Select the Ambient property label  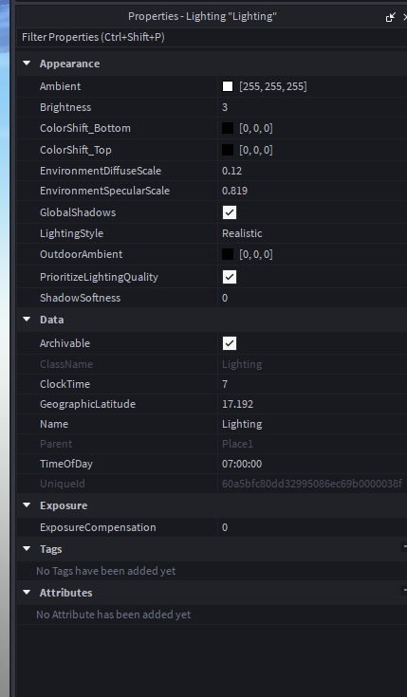[x=60, y=86]
